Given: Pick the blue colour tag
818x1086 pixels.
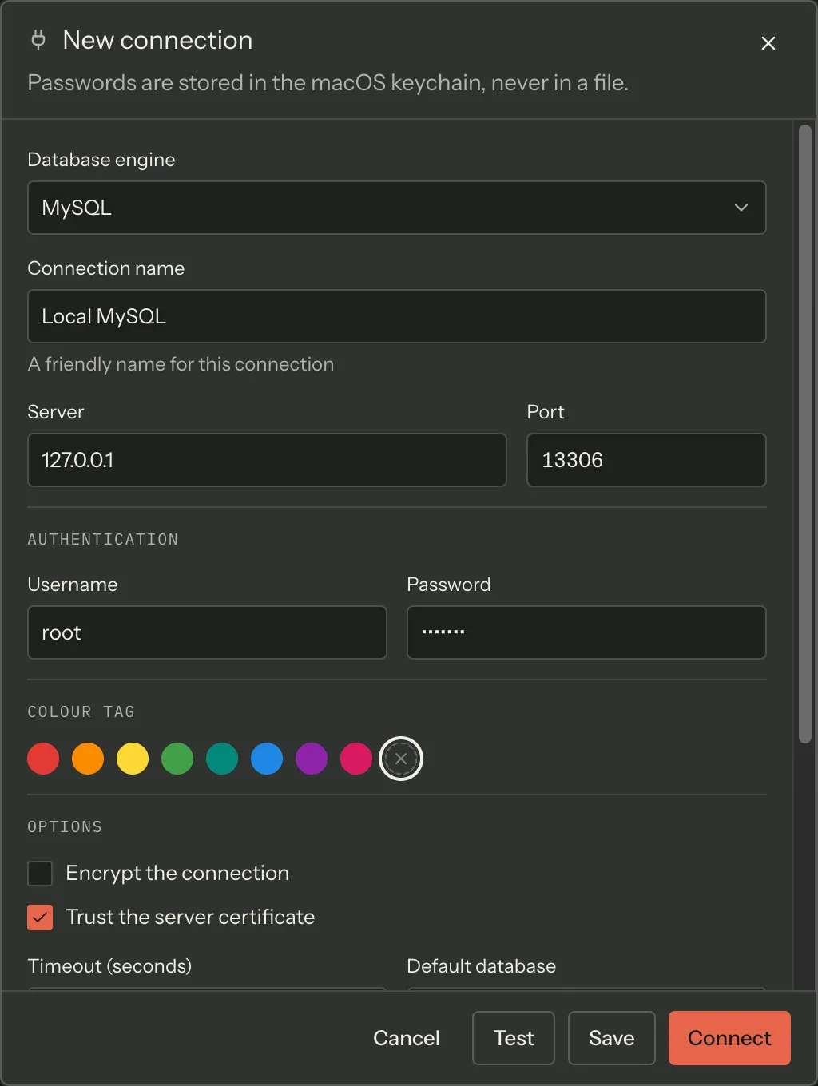Looking at the screenshot, I should pyautogui.click(x=267, y=759).
